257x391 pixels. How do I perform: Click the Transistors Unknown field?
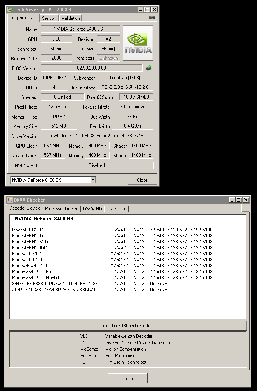click(x=108, y=58)
